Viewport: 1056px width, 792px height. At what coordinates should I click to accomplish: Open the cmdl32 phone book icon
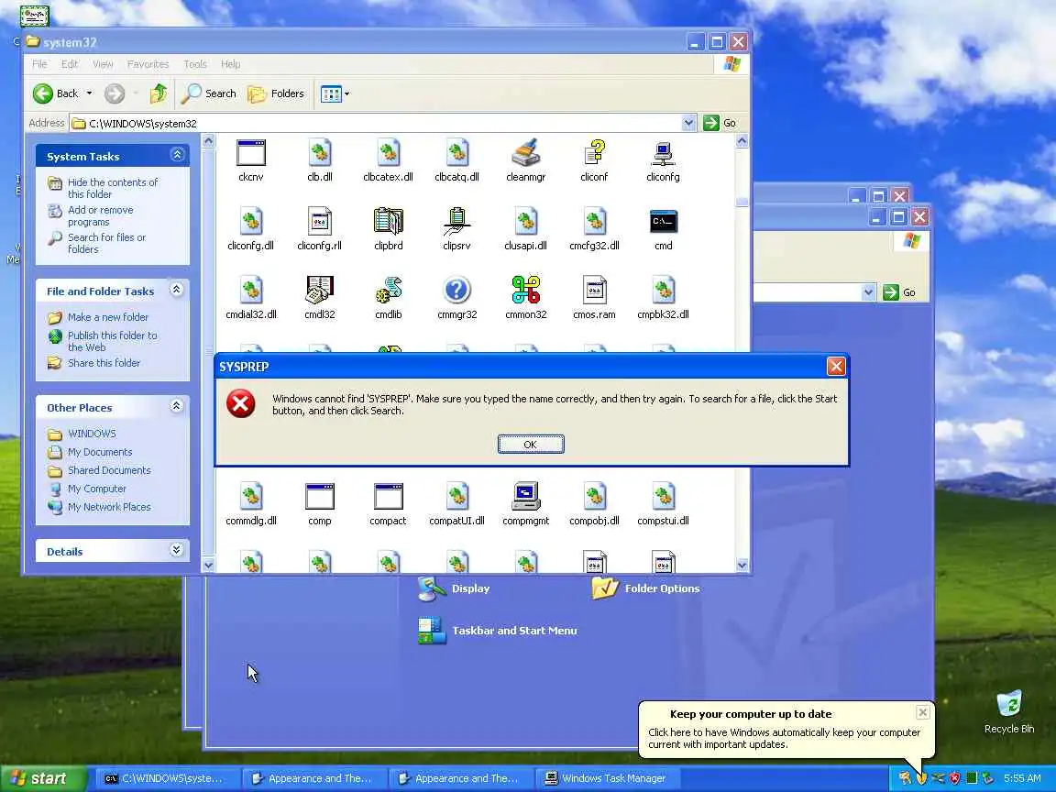click(x=320, y=291)
